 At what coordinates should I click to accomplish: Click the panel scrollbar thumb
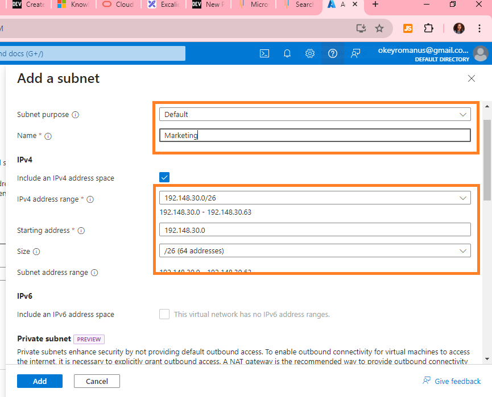coord(487,160)
